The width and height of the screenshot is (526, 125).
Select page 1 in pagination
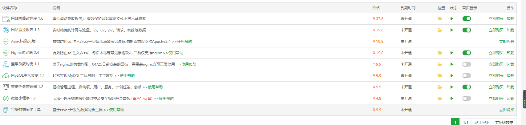click(455, 122)
